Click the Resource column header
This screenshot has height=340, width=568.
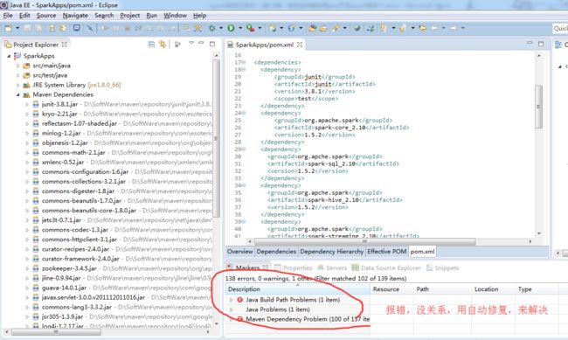(391, 289)
